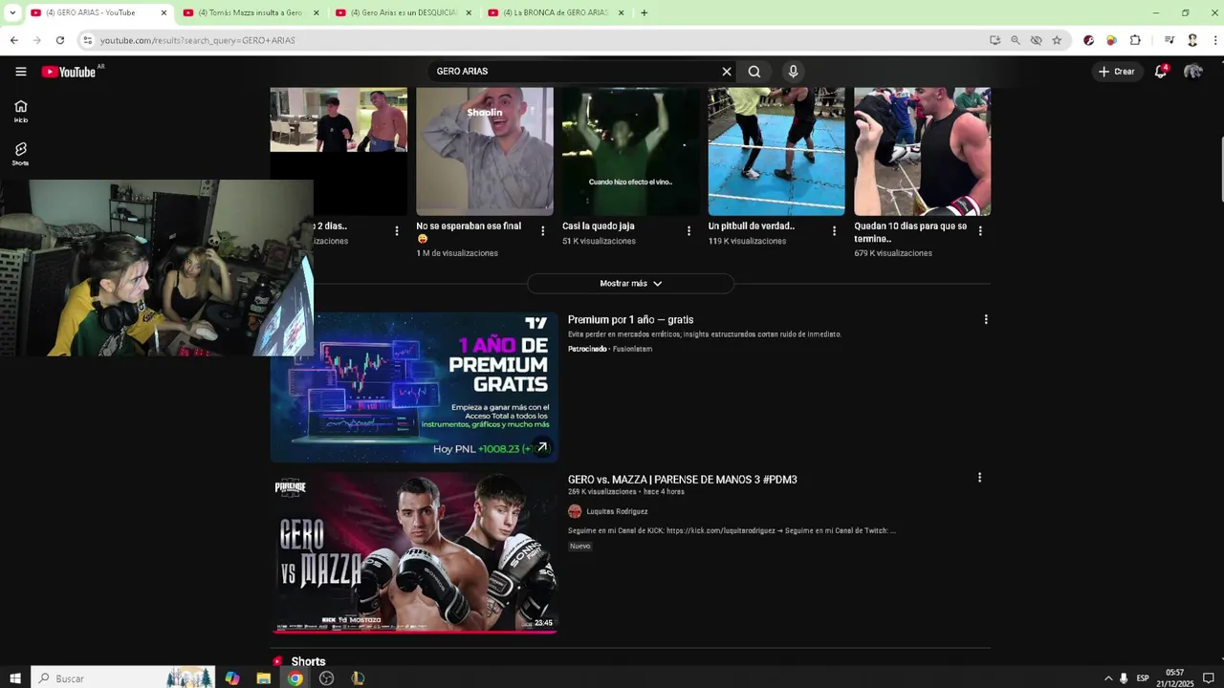1224x688 pixels.
Task: Open the media controls icon
Action: point(1169,40)
